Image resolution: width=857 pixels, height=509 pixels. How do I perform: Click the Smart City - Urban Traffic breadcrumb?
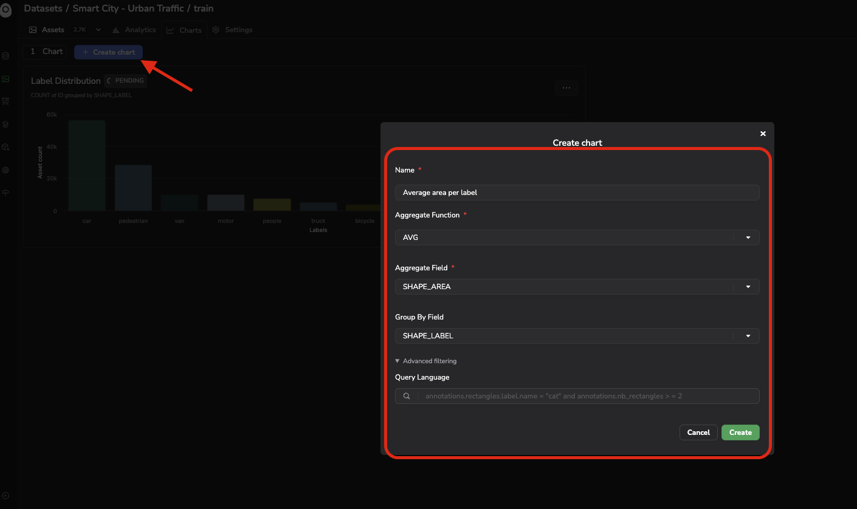point(128,9)
